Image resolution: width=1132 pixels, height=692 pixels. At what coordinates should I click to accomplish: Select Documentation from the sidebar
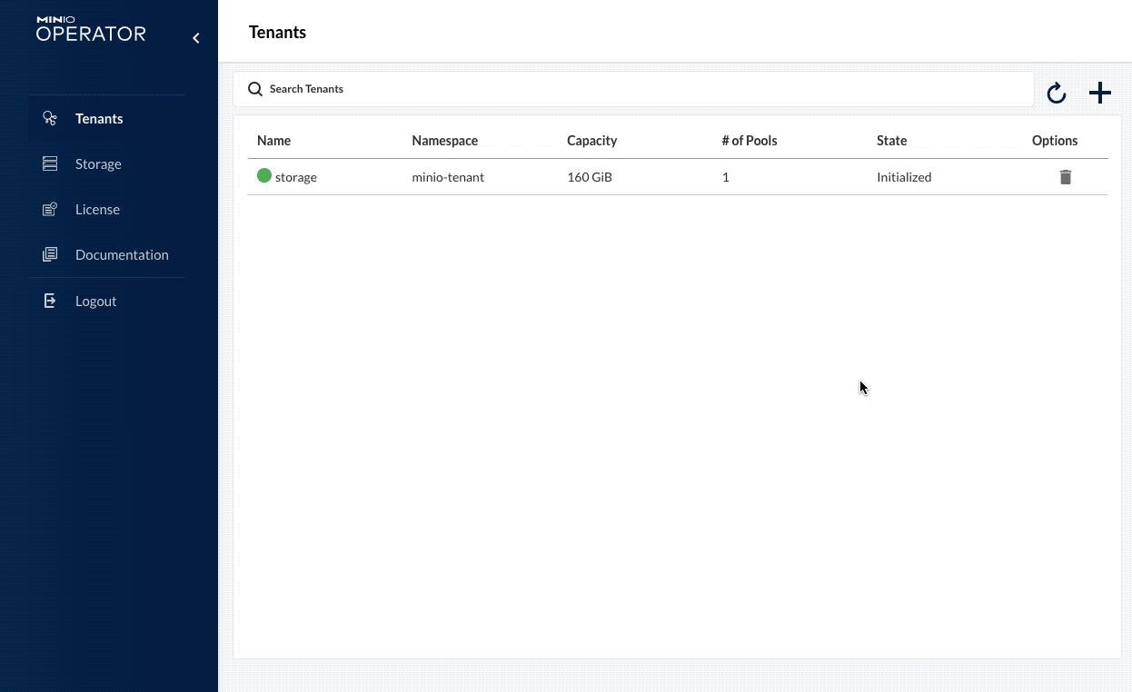coord(122,254)
